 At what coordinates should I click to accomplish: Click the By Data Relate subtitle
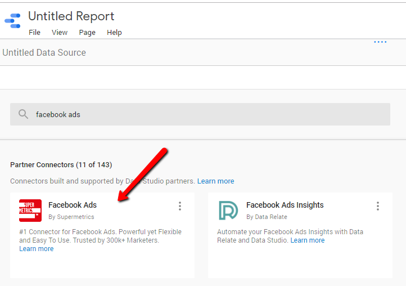click(x=267, y=217)
